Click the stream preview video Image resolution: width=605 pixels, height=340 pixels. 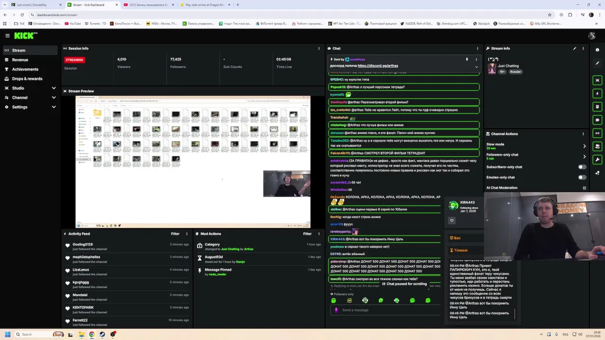click(193, 161)
